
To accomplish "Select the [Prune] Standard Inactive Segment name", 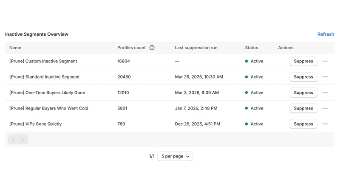I will (x=45, y=77).
